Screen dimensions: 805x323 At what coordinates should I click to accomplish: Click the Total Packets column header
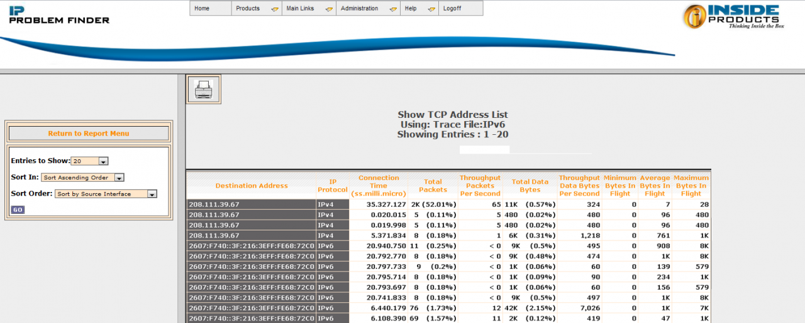point(433,186)
